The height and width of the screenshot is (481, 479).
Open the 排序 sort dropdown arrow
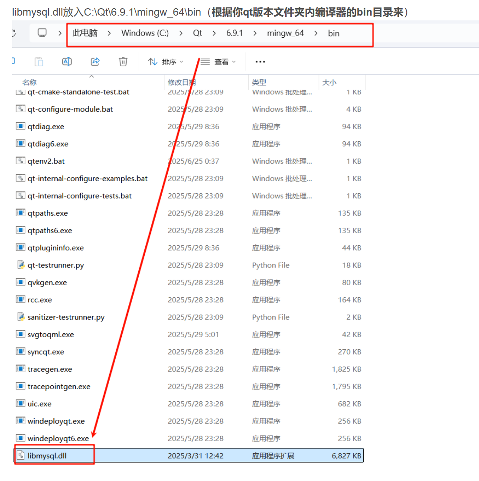tap(182, 62)
